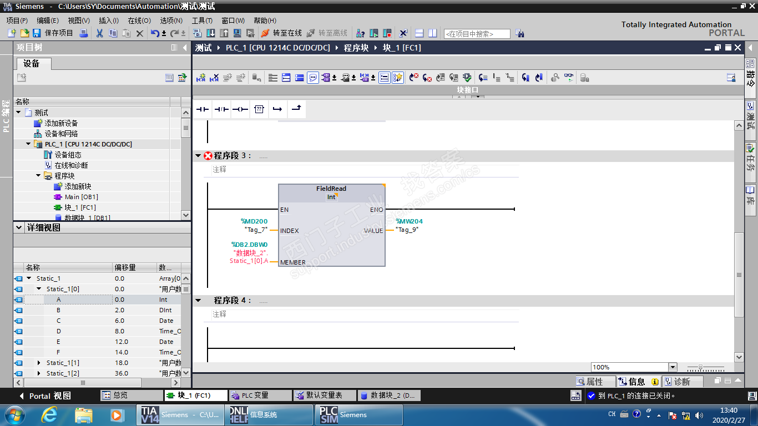The image size is (758, 426).
Task: Click the split editor horizontally icon
Action: 420,33
